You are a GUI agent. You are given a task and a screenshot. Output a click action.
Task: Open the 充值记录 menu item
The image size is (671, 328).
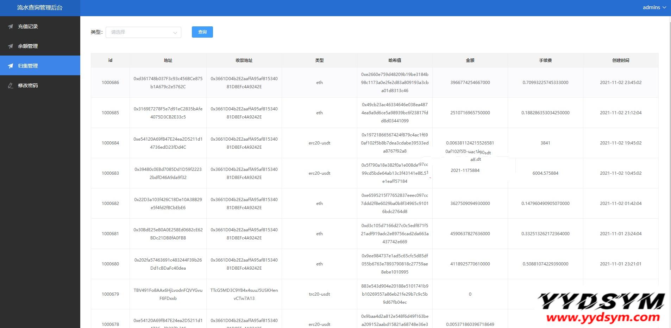tap(28, 26)
